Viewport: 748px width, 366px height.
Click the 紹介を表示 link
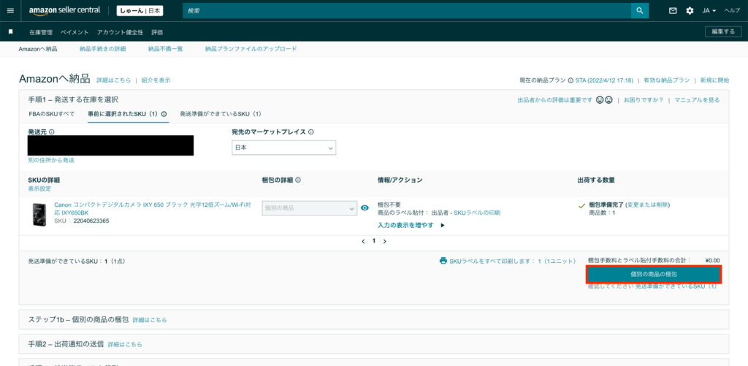point(156,80)
